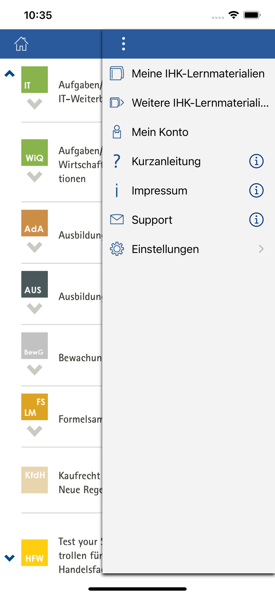275x596 pixels.
Task: Tap the blue down arrow near HFW
Action: 10,558
